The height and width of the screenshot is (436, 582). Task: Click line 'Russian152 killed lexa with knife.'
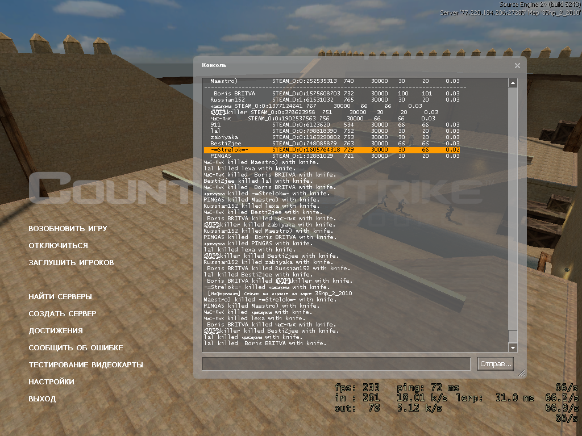[x=261, y=206]
